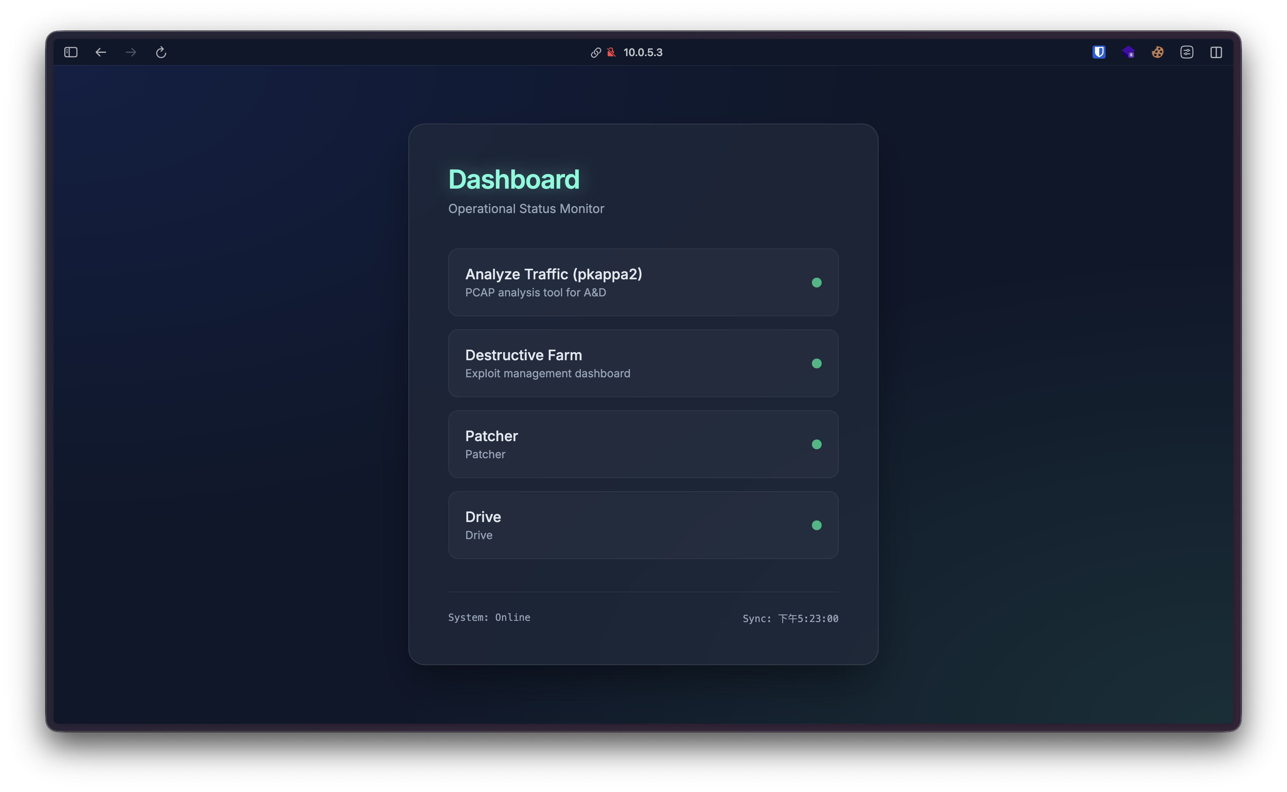1287x792 pixels.
Task: Click the red insecure connection lock icon
Action: click(x=611, y=52)
